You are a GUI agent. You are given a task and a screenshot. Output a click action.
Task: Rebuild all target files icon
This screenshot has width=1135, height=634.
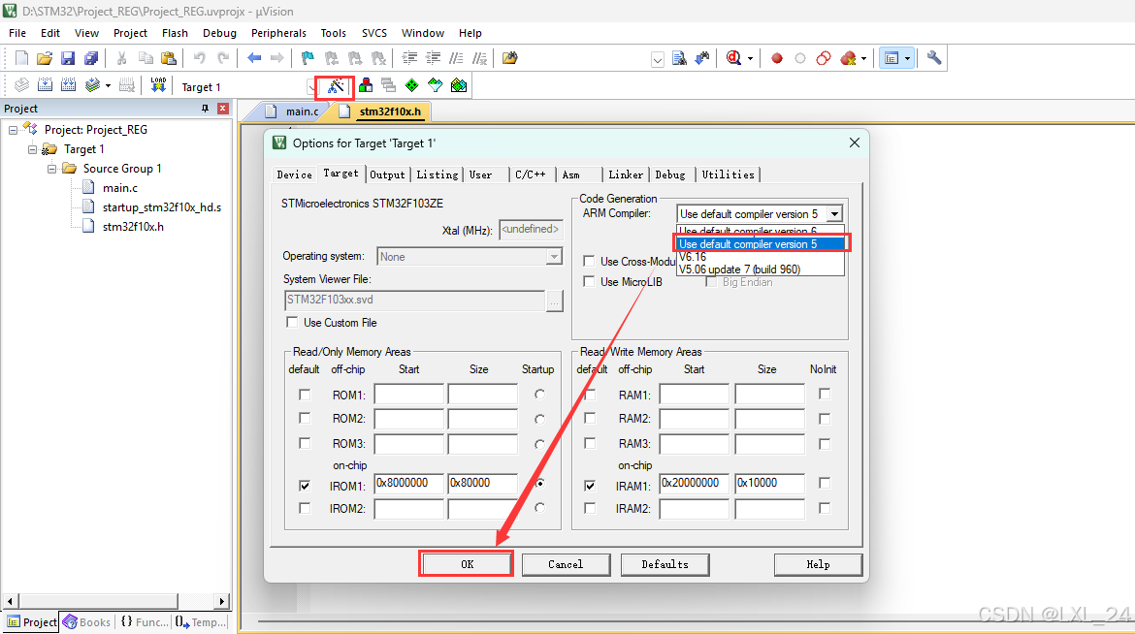click(68, 85)
